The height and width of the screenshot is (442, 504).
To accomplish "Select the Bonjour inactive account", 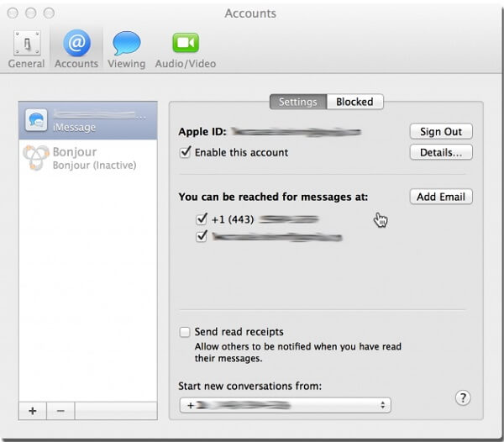I will click(x=88, y=158).
